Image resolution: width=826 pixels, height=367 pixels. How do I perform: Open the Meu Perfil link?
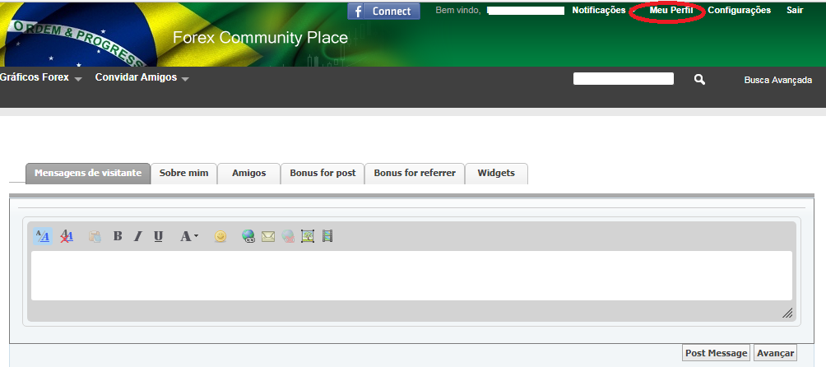pyautogui.click(x=671, y=11)
